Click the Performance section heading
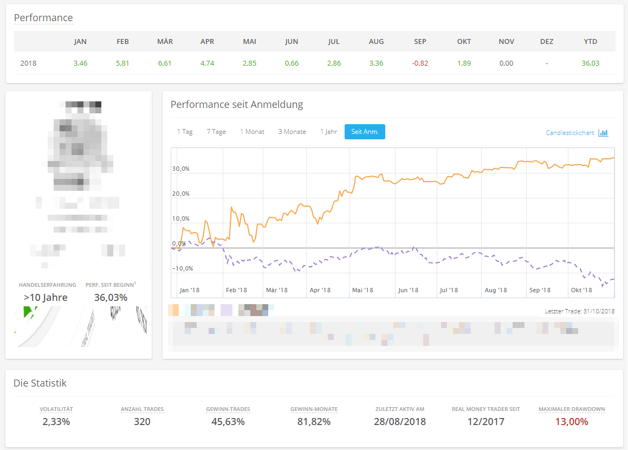The height and width of the screenshot is (450, 628). 43,18
